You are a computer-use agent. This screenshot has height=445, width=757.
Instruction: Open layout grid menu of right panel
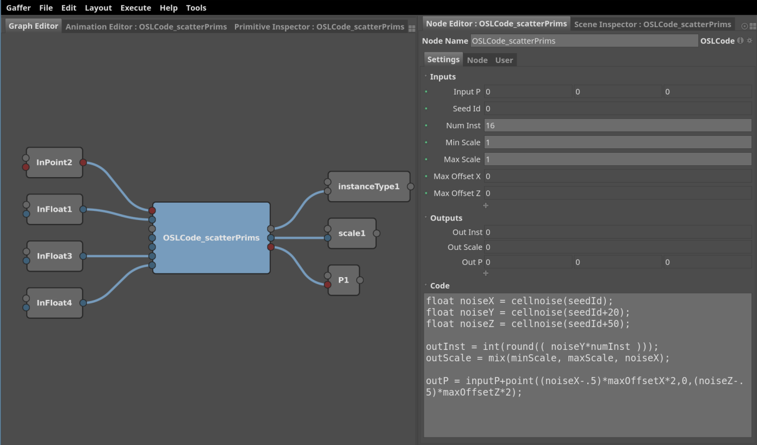pyautogui.click(x=752, y=26)
